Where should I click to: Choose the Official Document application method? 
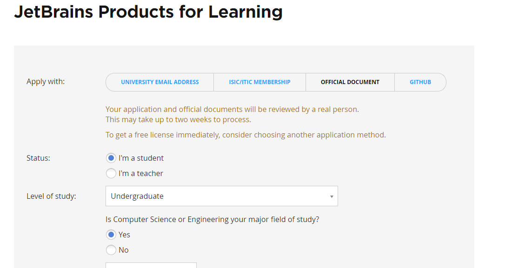click(x=350, y=82)
